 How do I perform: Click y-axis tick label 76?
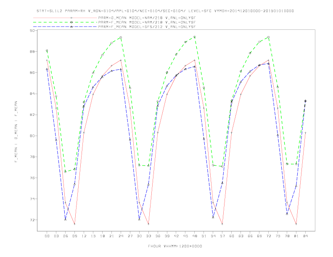[32, 178]
